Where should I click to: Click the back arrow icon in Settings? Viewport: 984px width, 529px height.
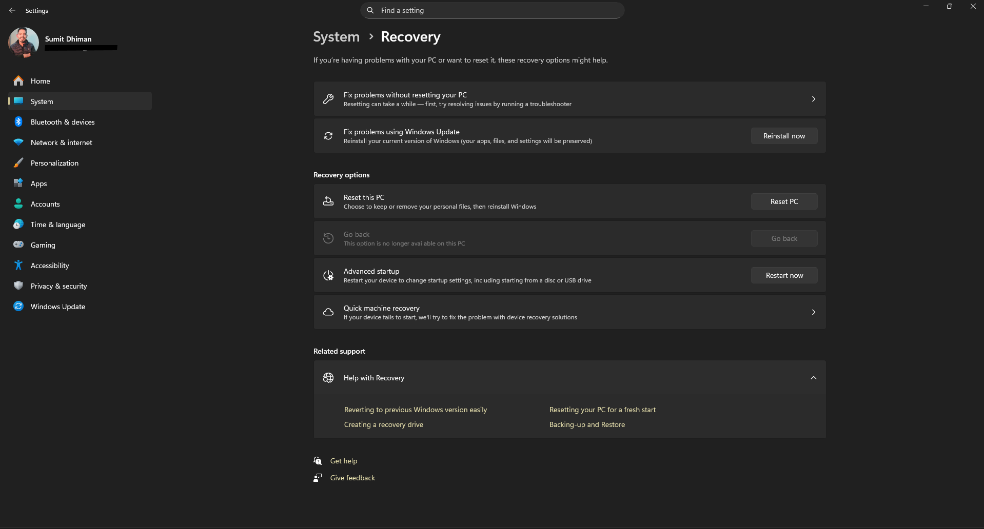point(12,10)
